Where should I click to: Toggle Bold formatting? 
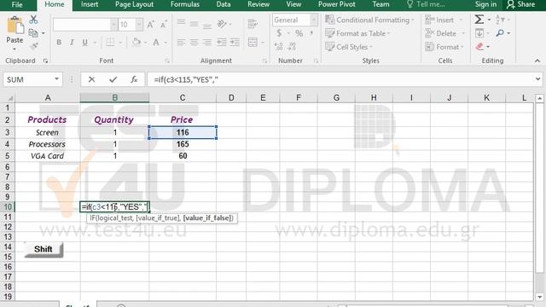click(59, 43)
